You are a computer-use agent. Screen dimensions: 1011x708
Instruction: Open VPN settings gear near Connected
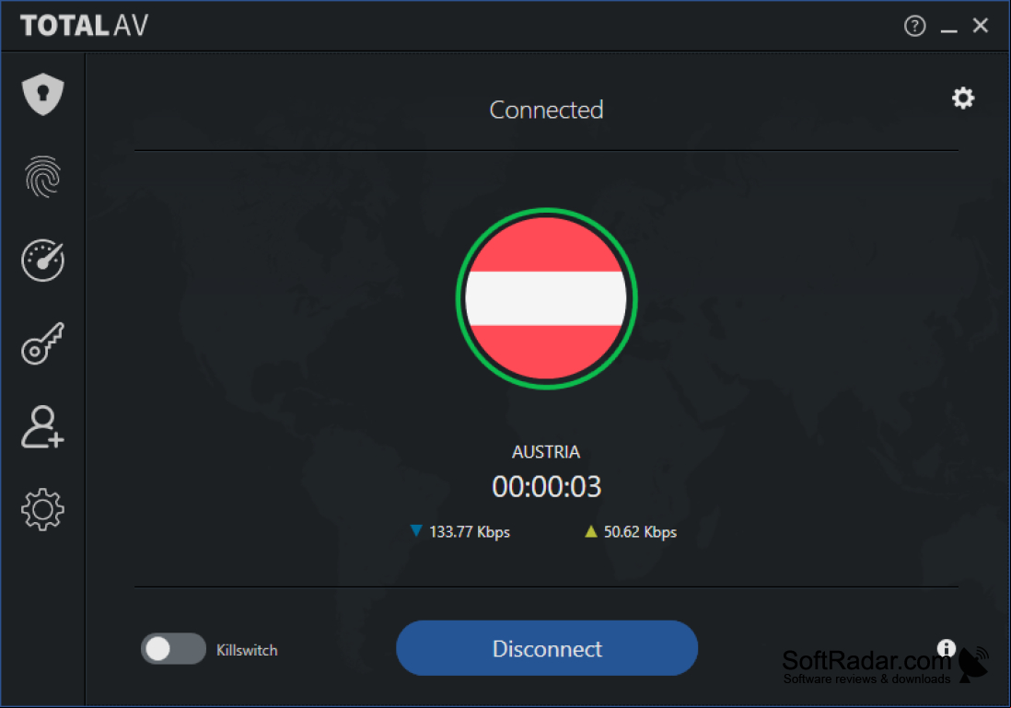[x=963, y=98]
